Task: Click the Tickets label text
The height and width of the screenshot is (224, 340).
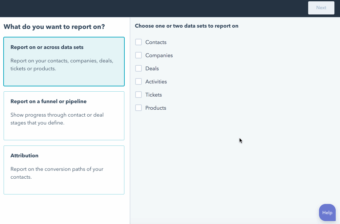Action: pos(154,95)
